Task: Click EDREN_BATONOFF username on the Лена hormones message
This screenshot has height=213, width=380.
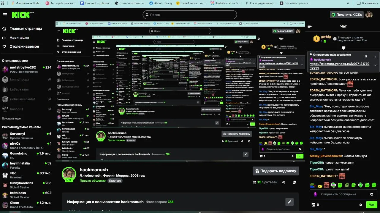Action: (324, 91)
